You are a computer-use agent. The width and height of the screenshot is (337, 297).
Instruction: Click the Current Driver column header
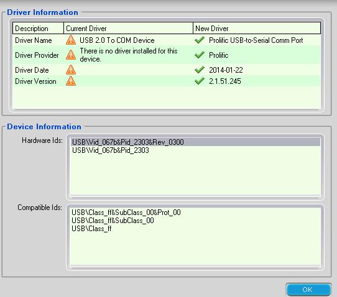[x=128, y=28]
